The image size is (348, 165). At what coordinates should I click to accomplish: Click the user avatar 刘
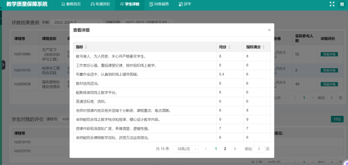coord(342,4)
